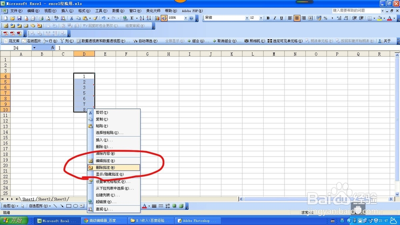Switch to Adobe Photoshop taskbar button
Image resolution: width=400 pixels, height=225 pixels.
[x=197, y=221]
